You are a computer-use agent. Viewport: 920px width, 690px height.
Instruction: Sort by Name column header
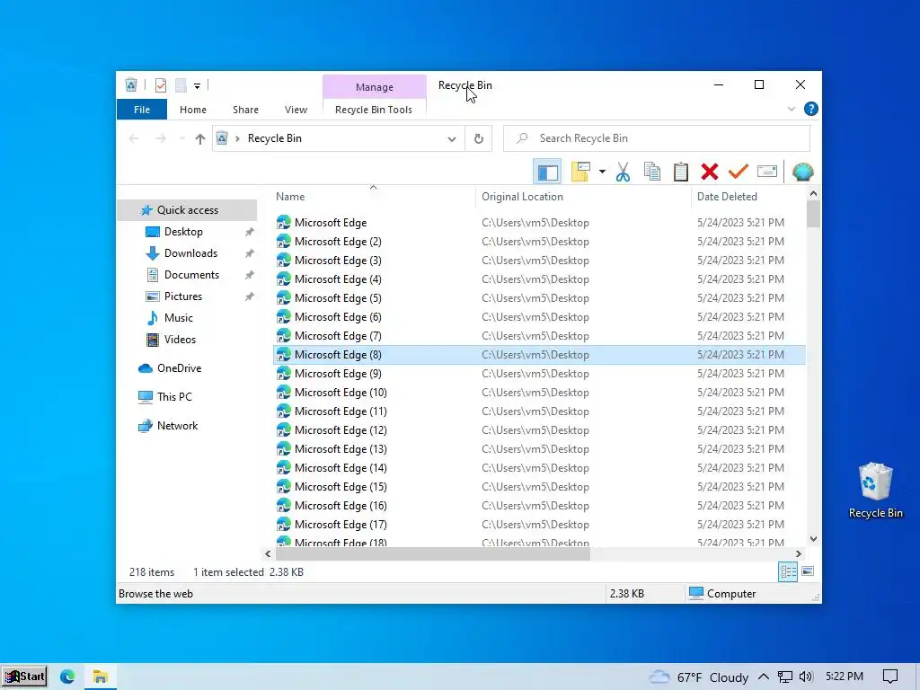tap(290, 197)
